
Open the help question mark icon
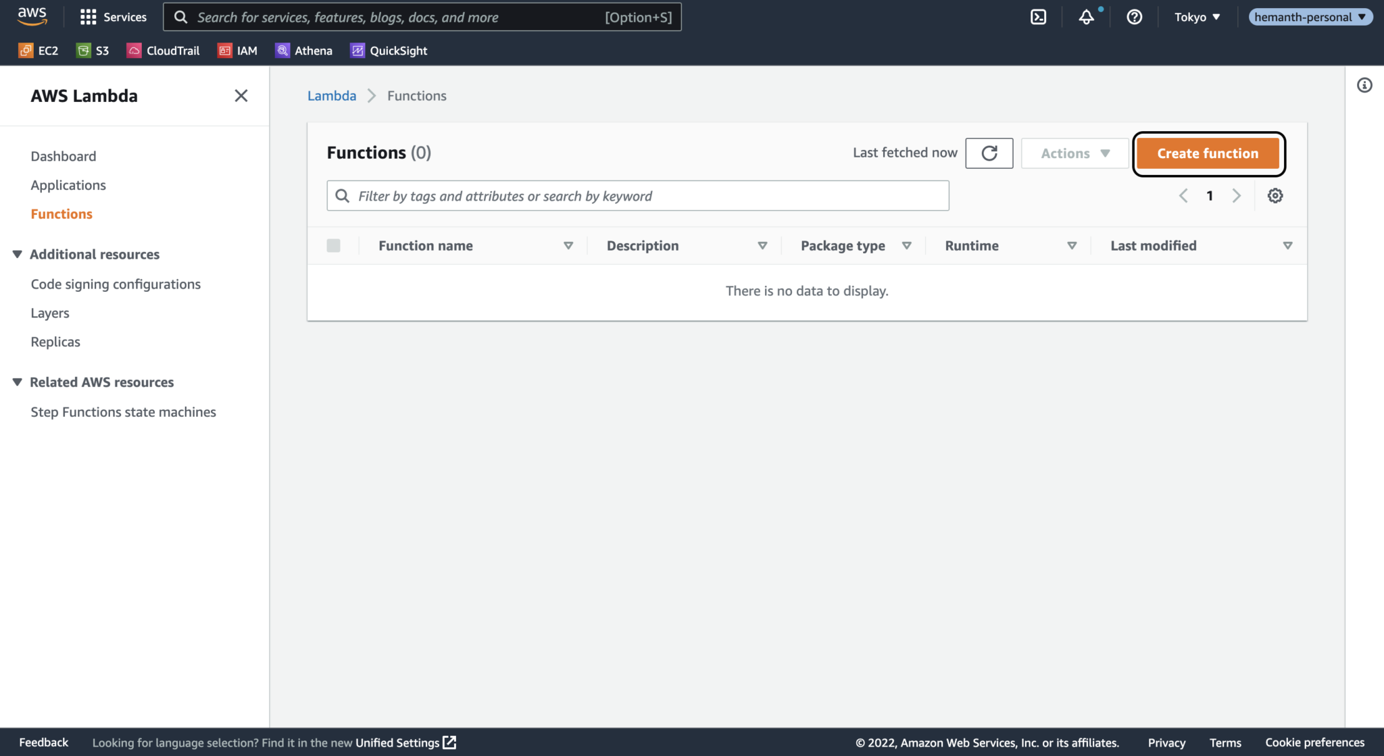click(x=1135, y=17)
